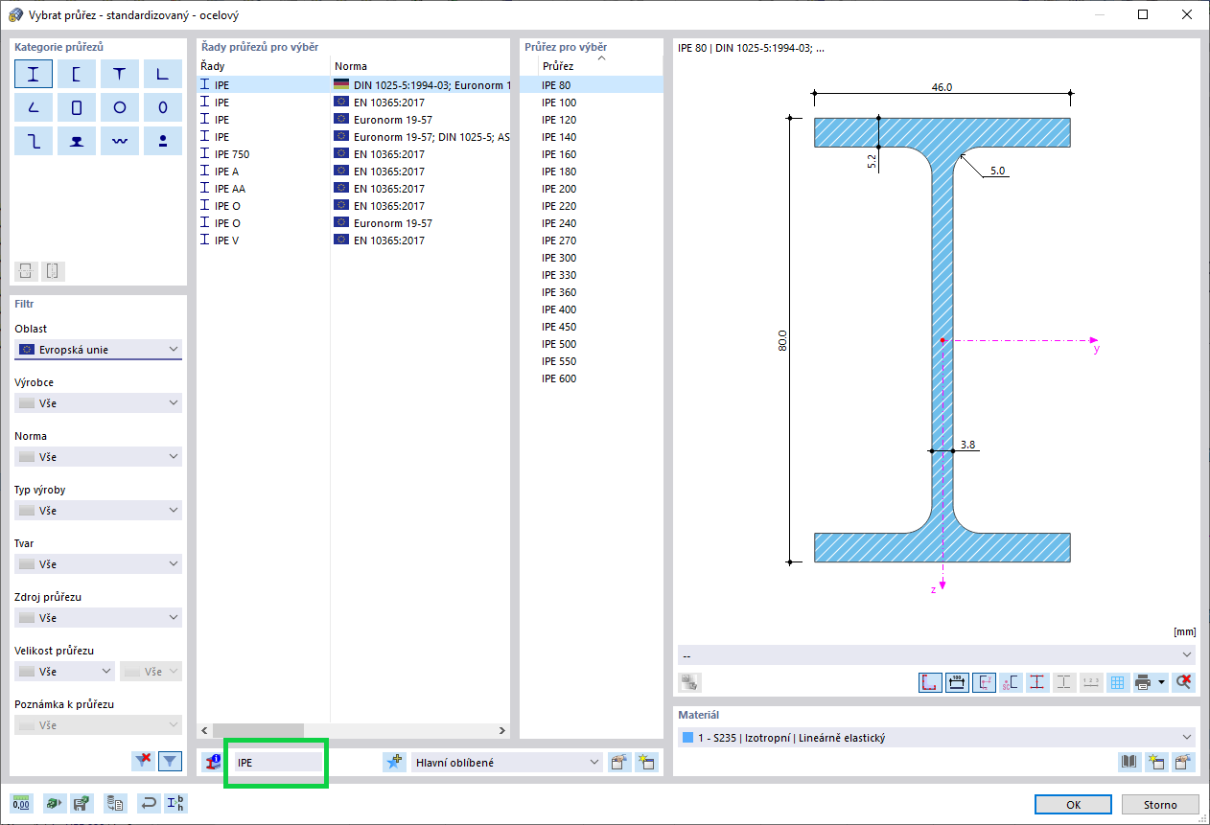Toggle the grid display button

point(1118,682)
